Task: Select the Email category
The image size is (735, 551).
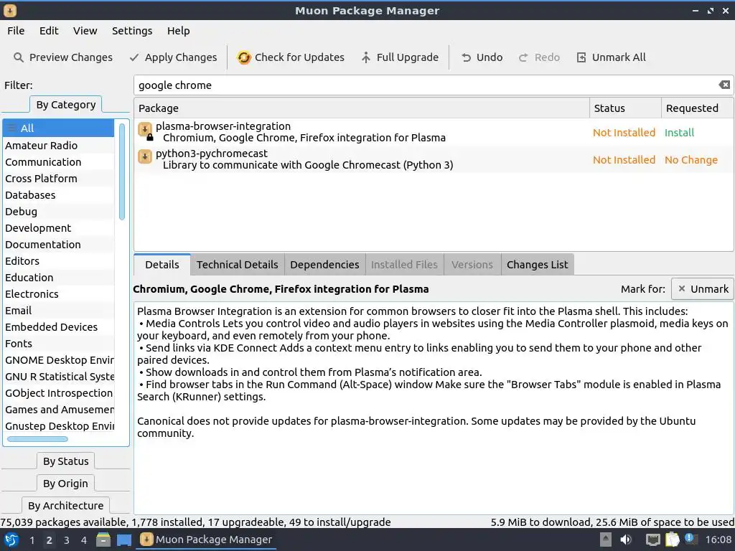Action: pos(59,311)
